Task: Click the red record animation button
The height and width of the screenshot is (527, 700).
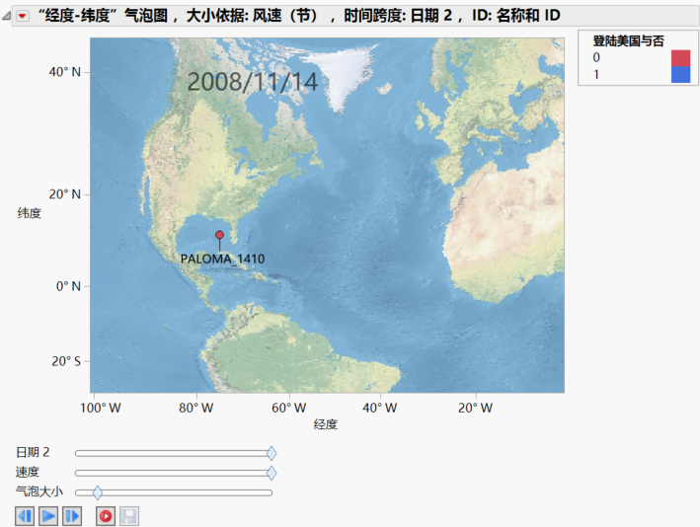Action: (x=106, y=515)
